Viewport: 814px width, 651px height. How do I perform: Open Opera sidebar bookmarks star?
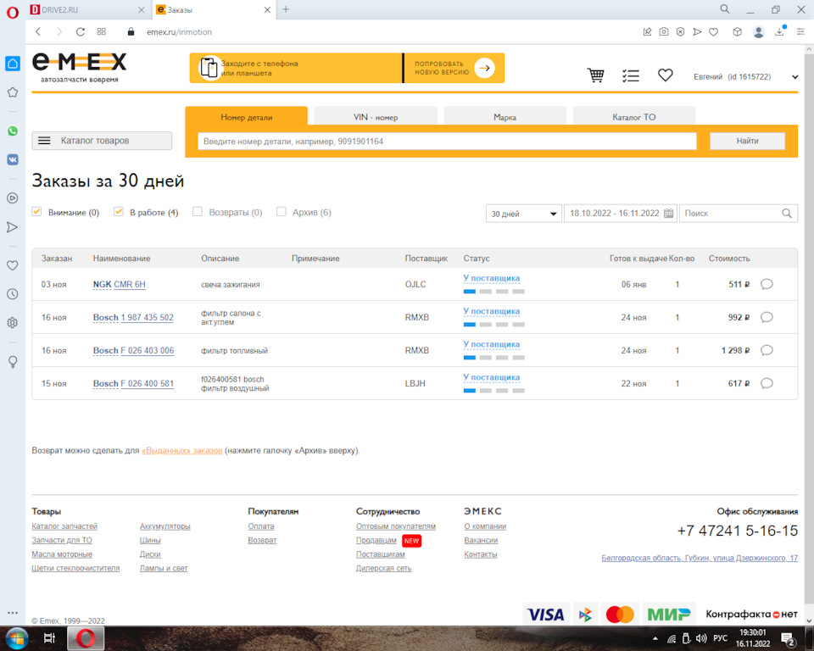[13, 92]
